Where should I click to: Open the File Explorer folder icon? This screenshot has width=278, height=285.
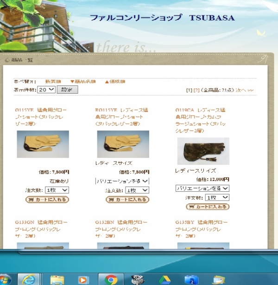(x=57, y=279)
